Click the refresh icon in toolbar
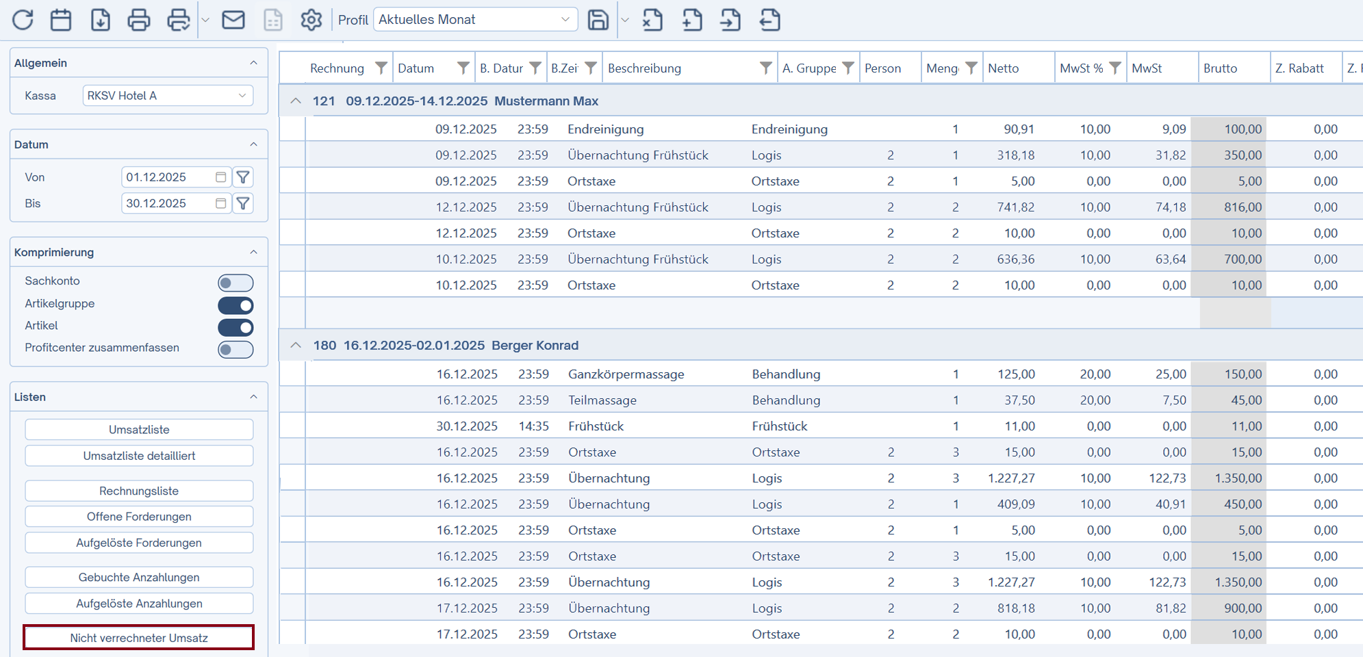This screenshot has height=657, width=1363. [23, 20]
